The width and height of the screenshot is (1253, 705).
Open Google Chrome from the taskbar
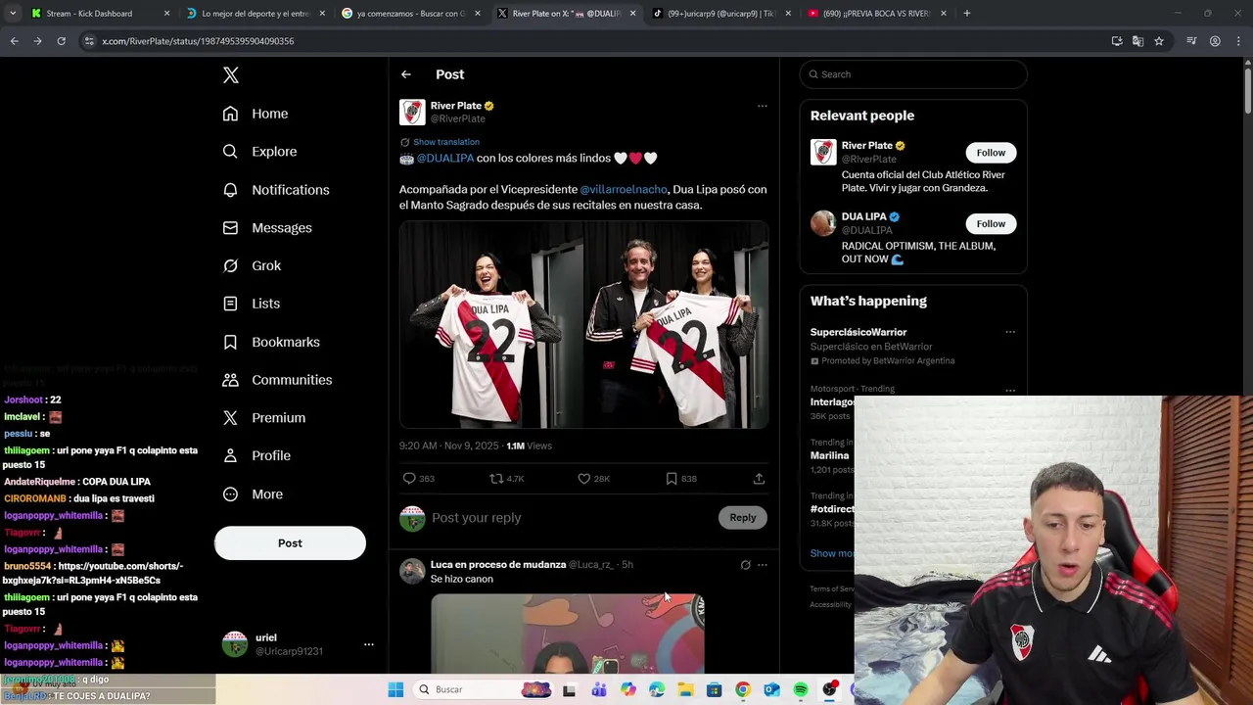pos(743,690)
